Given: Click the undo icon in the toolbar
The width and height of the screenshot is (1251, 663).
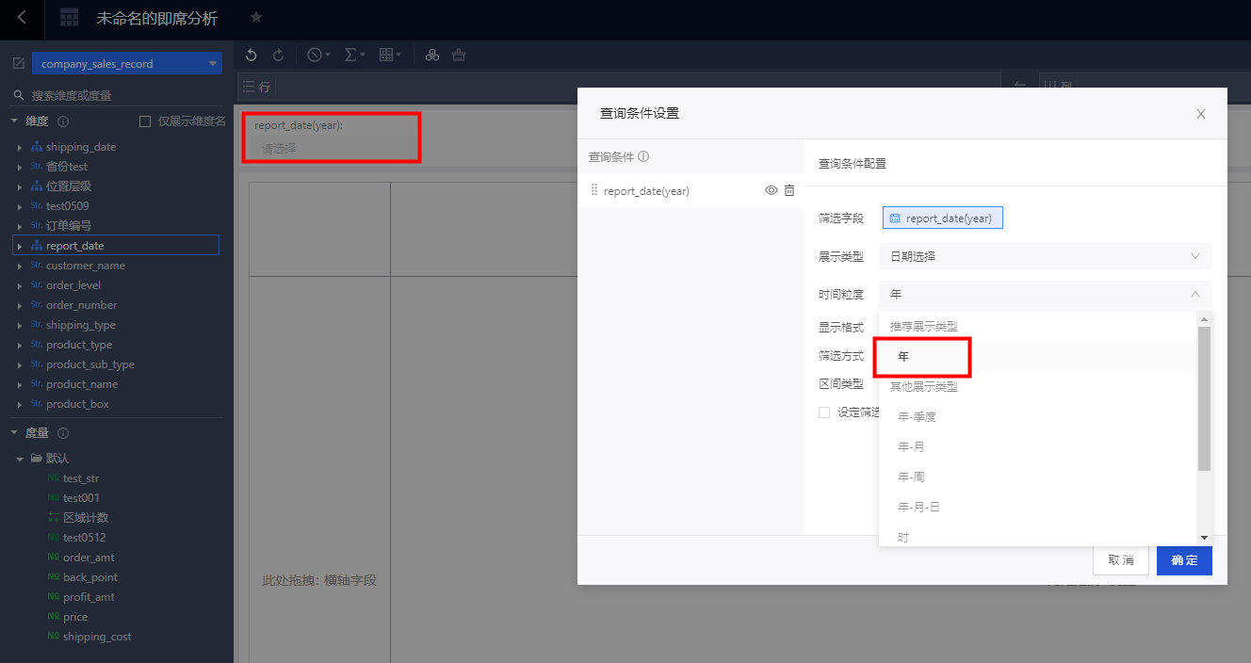Looking at the screenshot, I should point(251,56).
